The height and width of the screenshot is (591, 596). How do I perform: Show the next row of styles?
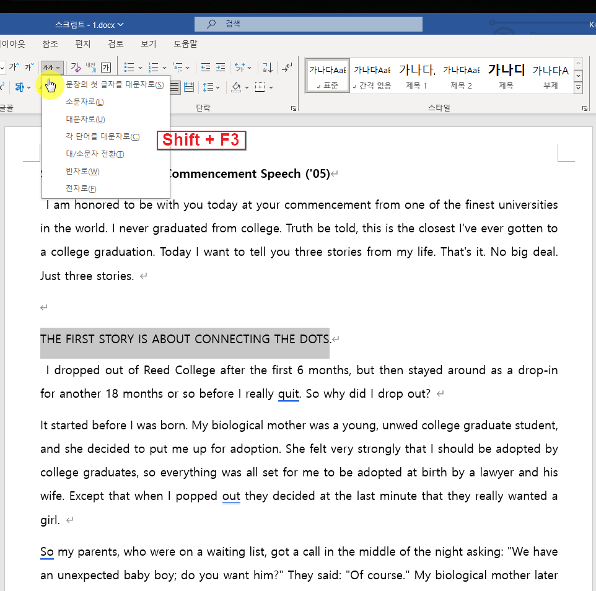pos(578,76)
